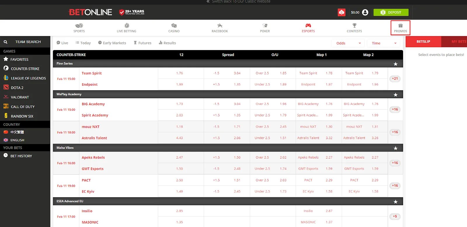
Task: Open the Odds format dropdown
Action: click(348, 43)
